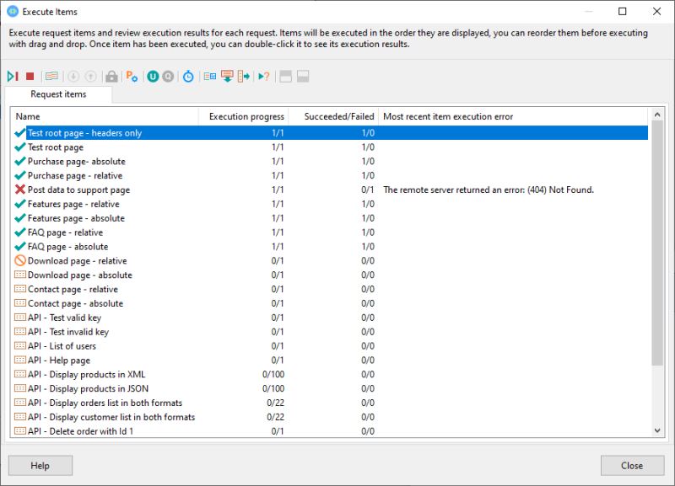675x486 pixels.
Task: Select 'FAQ page - relative' row
Action: click(330, 232)
